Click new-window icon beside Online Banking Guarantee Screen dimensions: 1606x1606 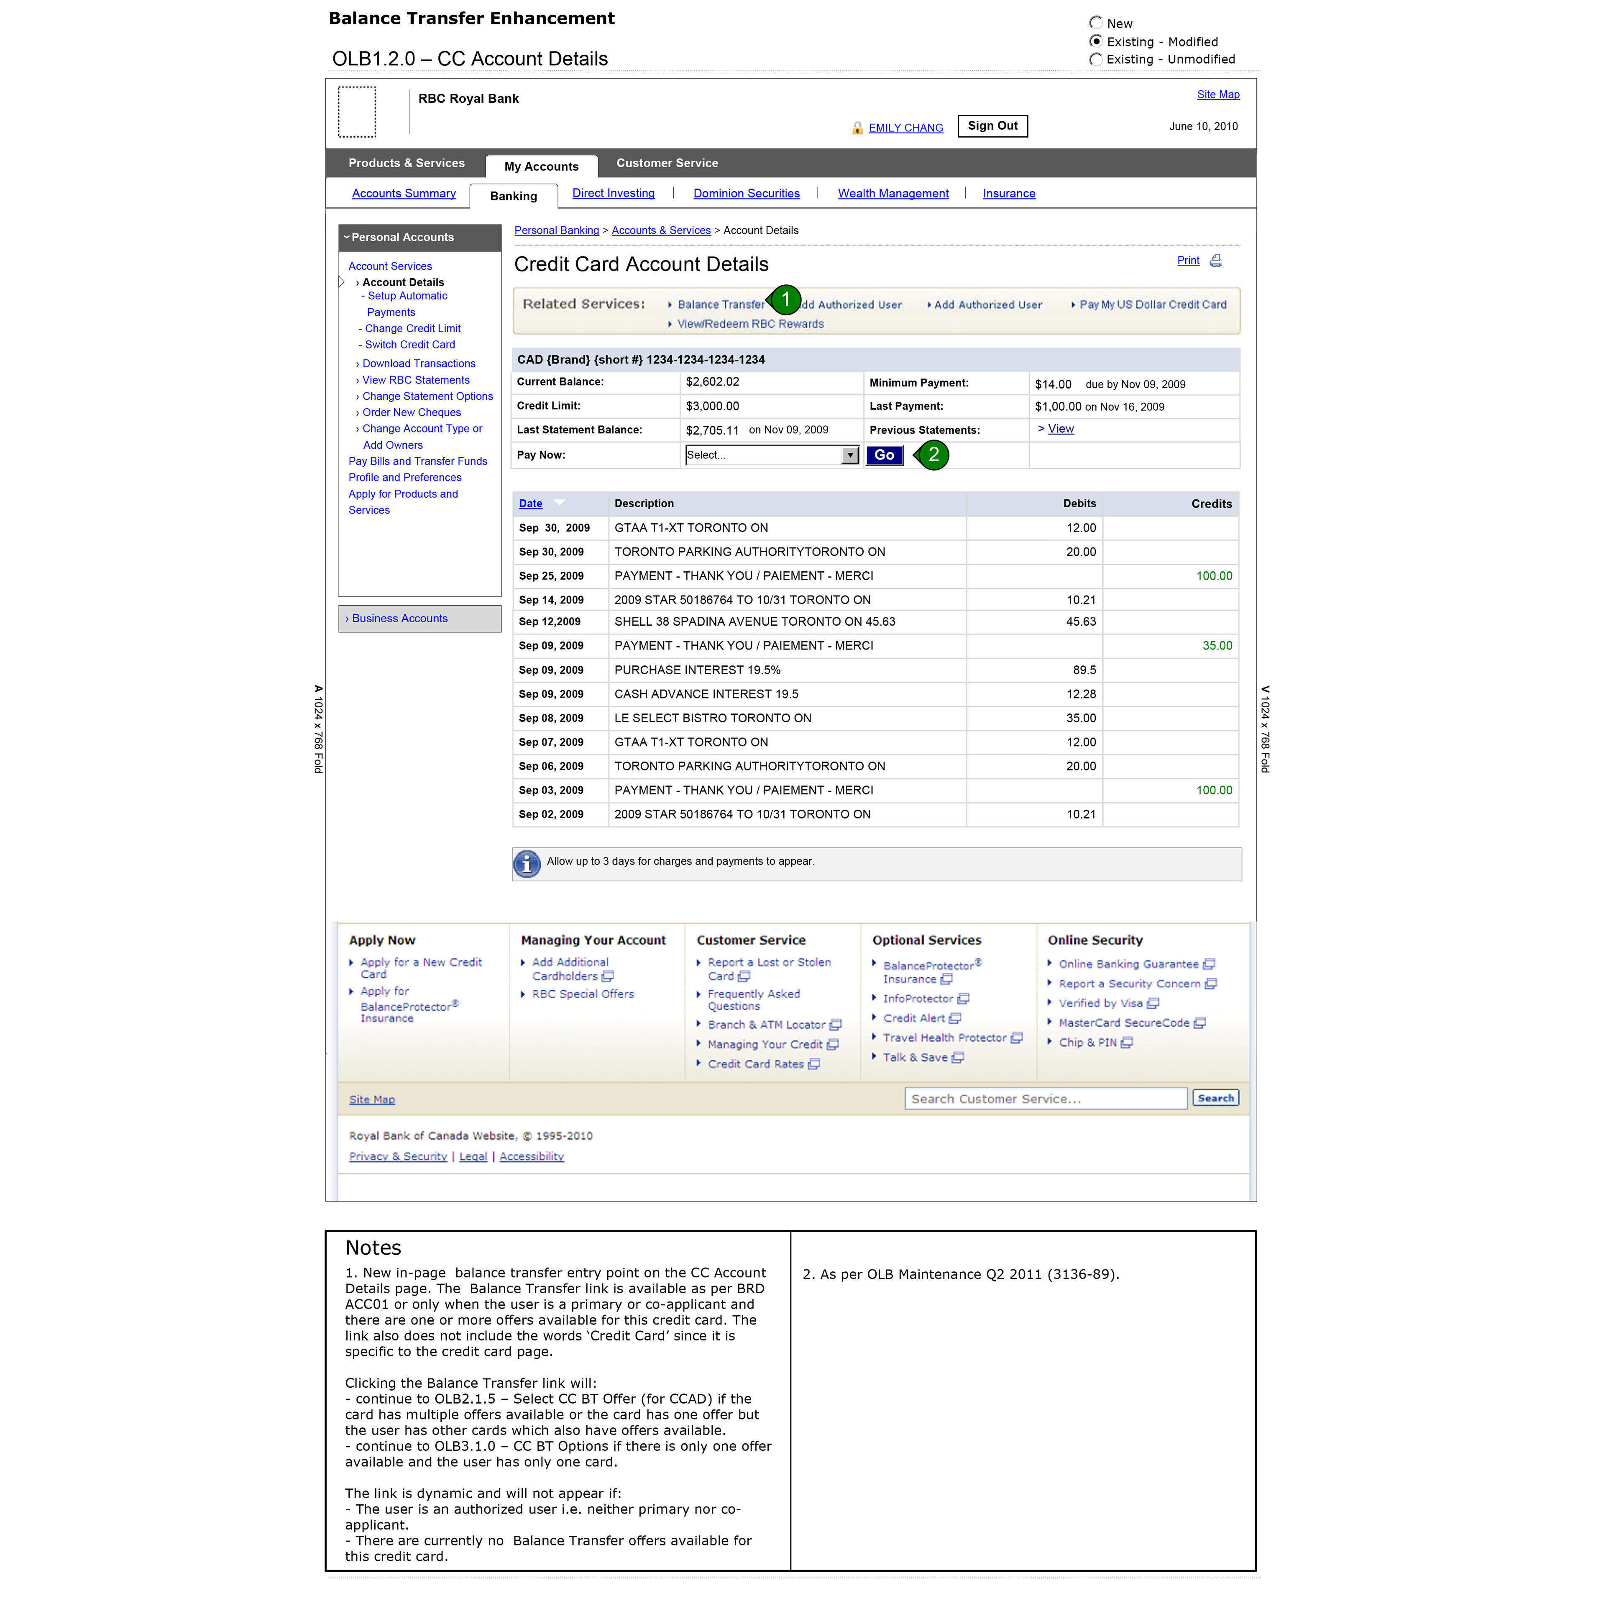[1210, 964]
